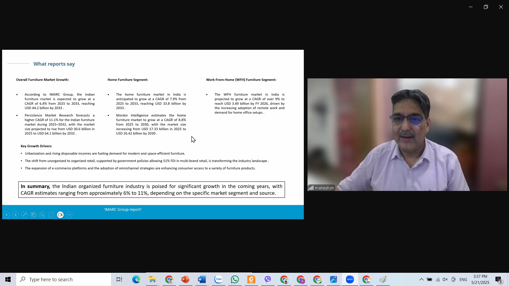Open Microsoft Edge from taskbar

click(136, 279)
